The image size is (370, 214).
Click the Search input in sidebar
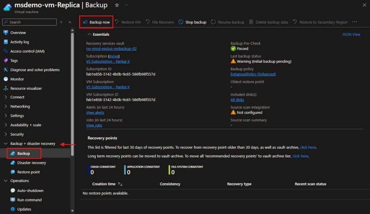[x=29, y=22]
